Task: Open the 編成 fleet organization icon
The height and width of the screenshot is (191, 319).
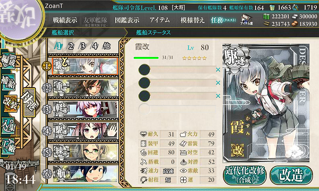Action: pos(8,61)
